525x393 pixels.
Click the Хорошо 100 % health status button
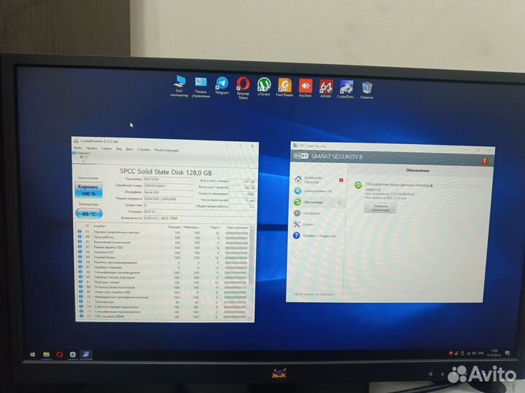pyautogui.click(x=88, y=190)
